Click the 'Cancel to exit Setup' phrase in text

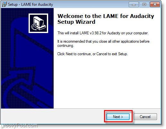[112, 54]
